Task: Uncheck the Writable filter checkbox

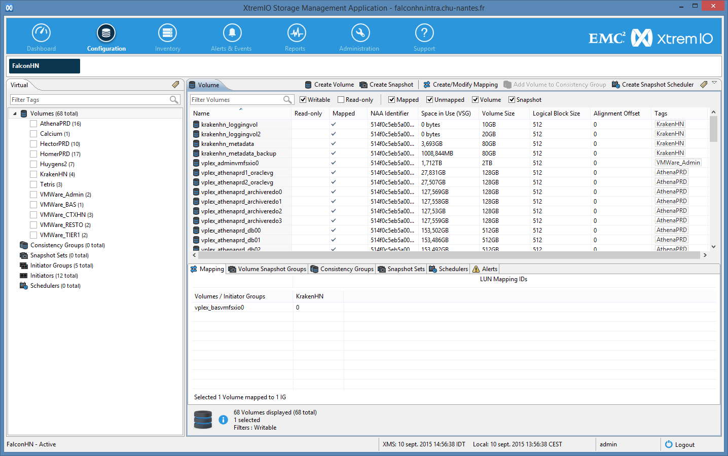Action: [x=303, y=100]
